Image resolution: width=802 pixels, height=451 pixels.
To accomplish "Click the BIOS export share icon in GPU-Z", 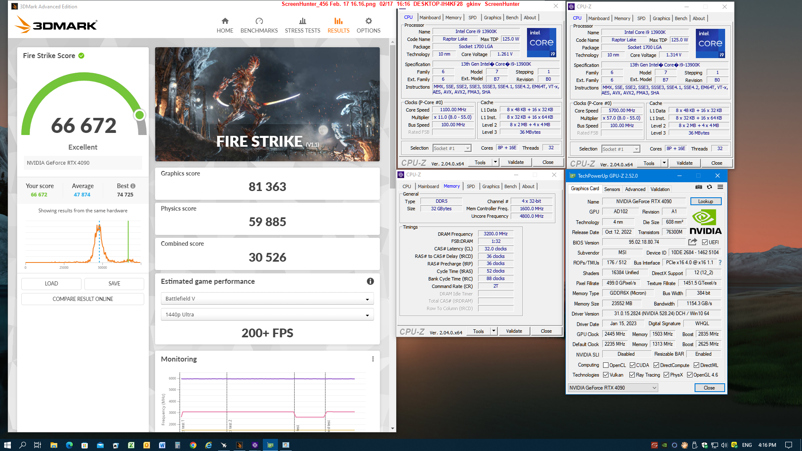I will 693,242.
